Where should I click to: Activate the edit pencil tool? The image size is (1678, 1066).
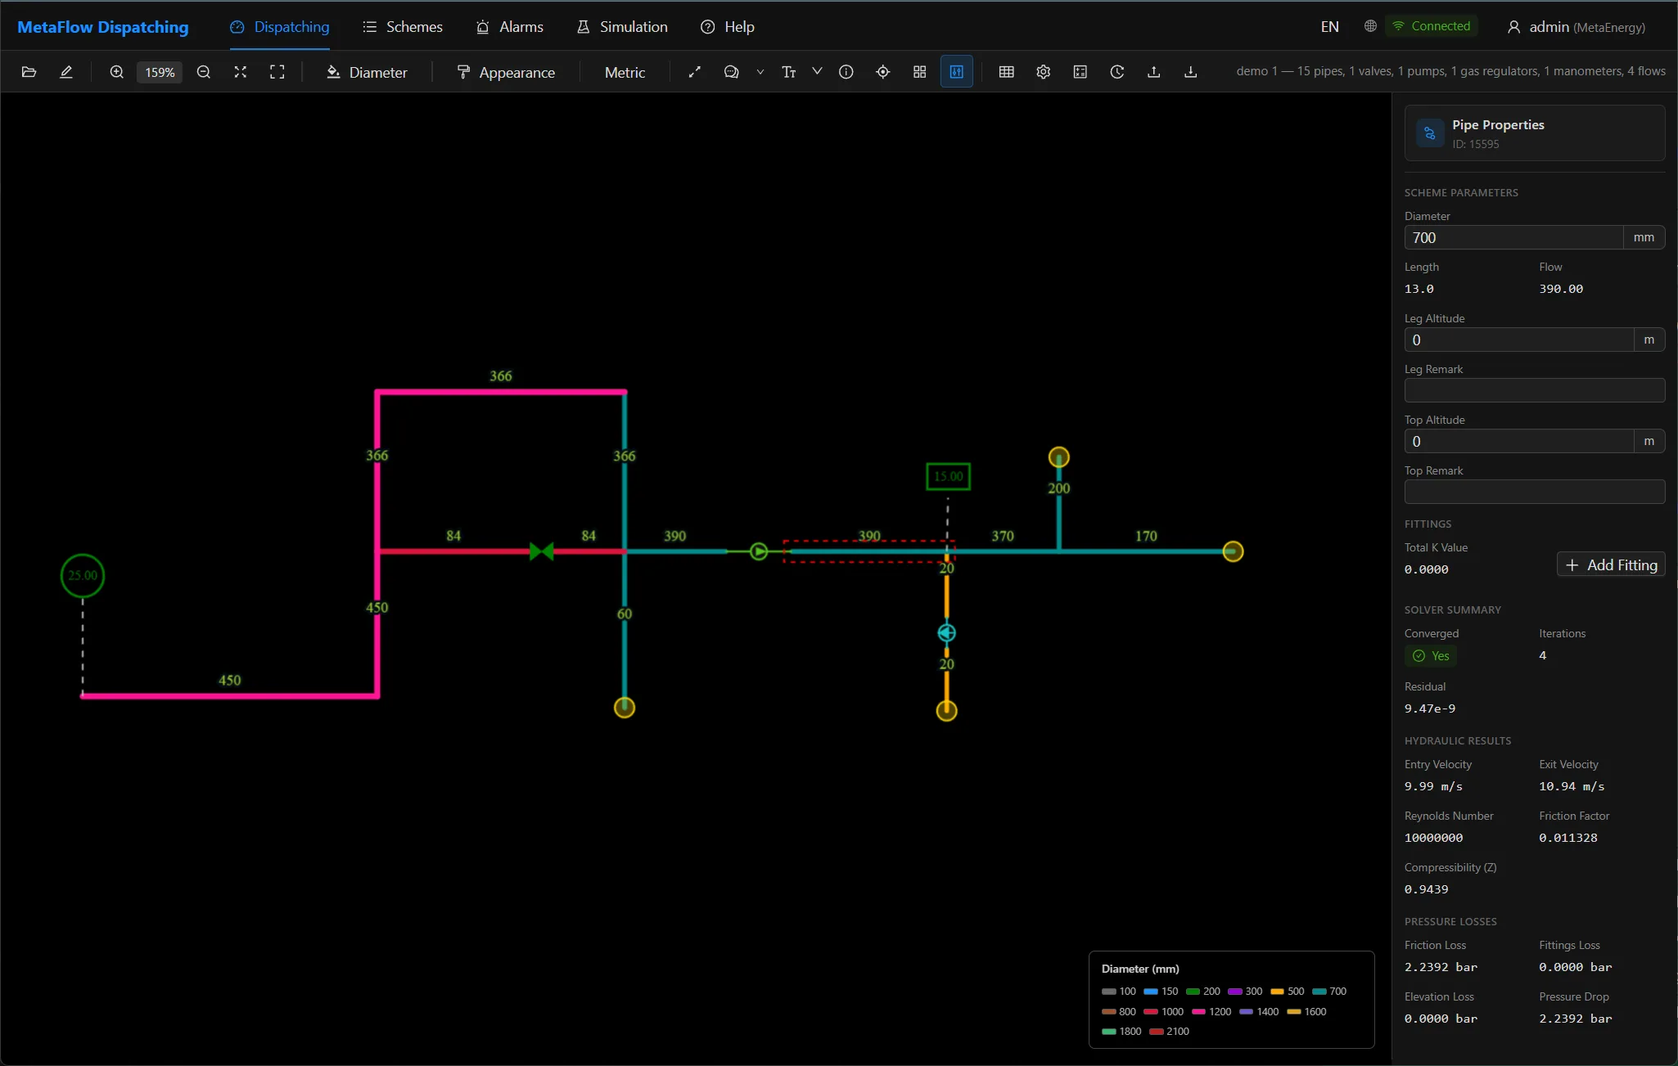pos(66,72)
